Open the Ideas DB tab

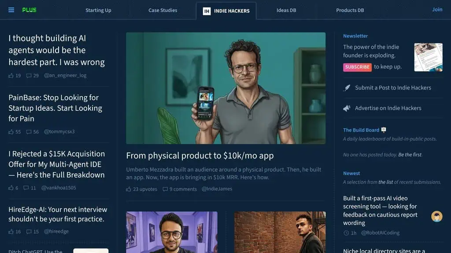pyautogui.click(x=286, y=11)
